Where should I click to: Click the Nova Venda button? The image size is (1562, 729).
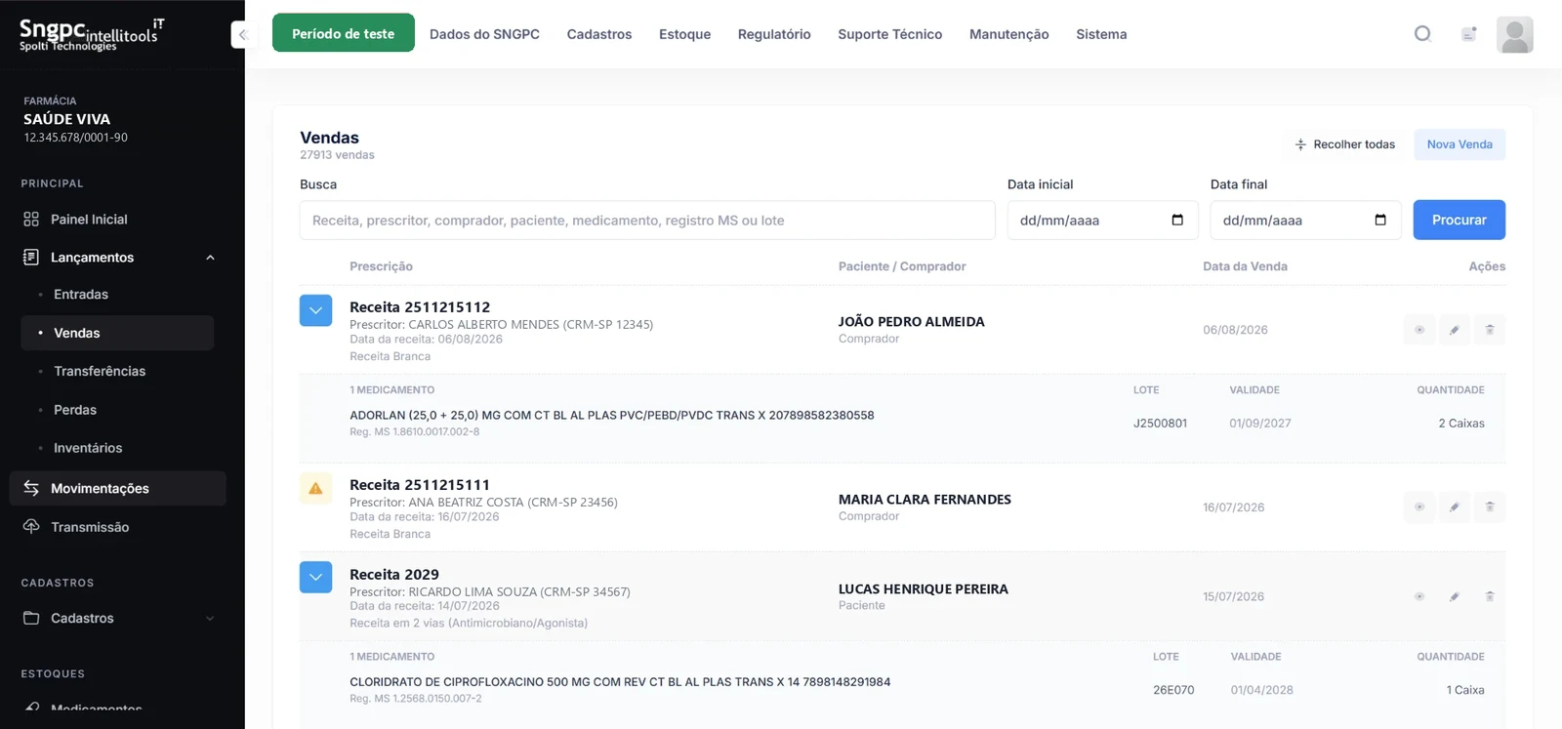point(1459,144)
